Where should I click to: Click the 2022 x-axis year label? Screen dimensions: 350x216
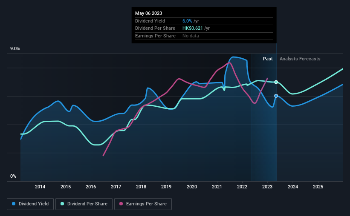pos(242,187)
